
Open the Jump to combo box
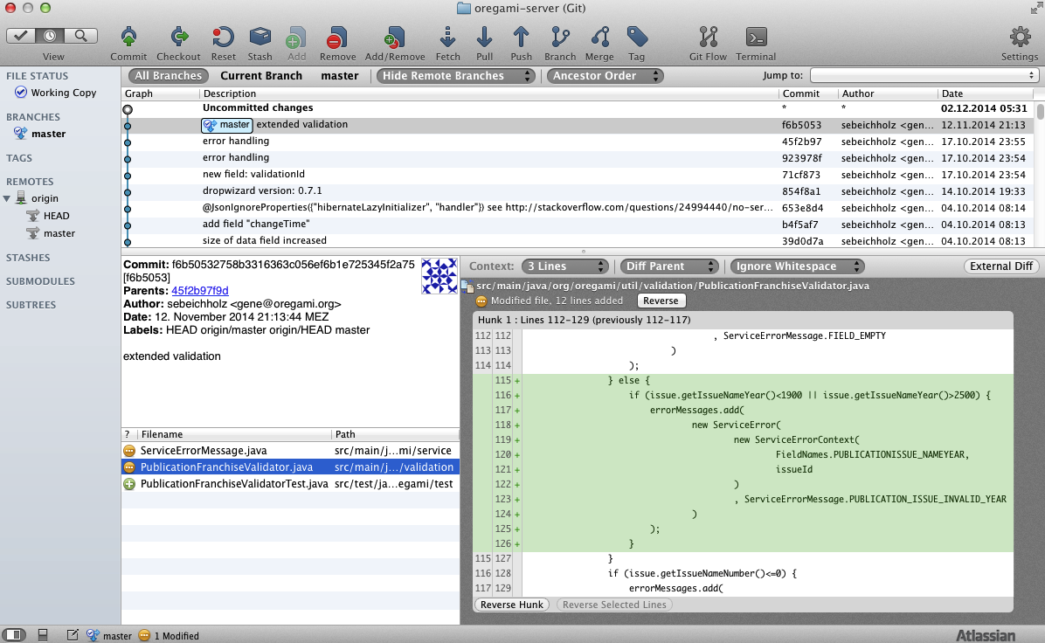point(924,75)
